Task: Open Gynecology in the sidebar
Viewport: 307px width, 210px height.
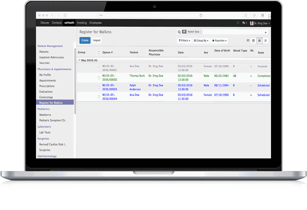Action: 46,97
